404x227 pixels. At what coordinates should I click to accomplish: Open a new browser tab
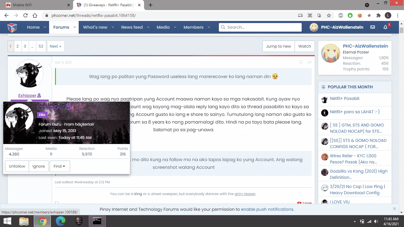coord(151,5)
